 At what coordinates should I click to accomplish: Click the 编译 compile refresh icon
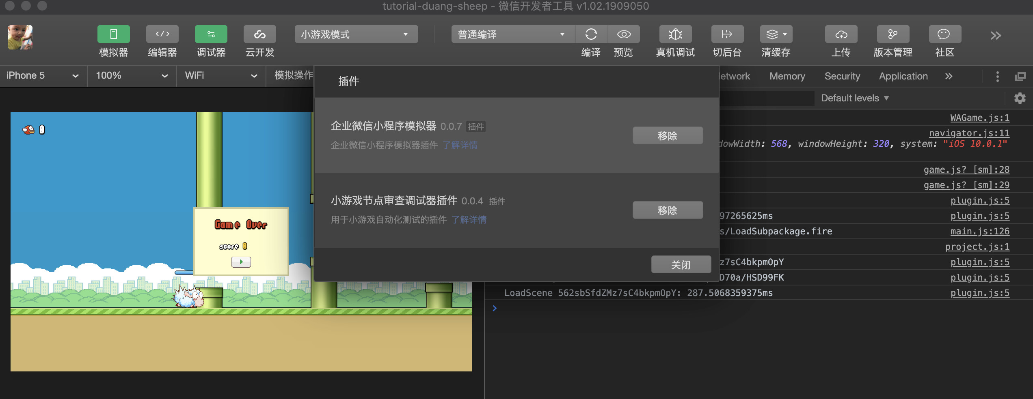coord(591,34)
